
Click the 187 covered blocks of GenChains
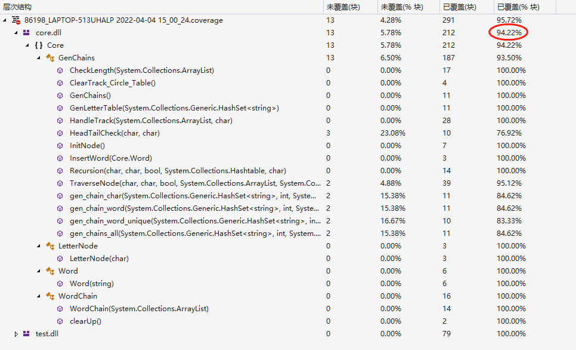tap(448, 58)
